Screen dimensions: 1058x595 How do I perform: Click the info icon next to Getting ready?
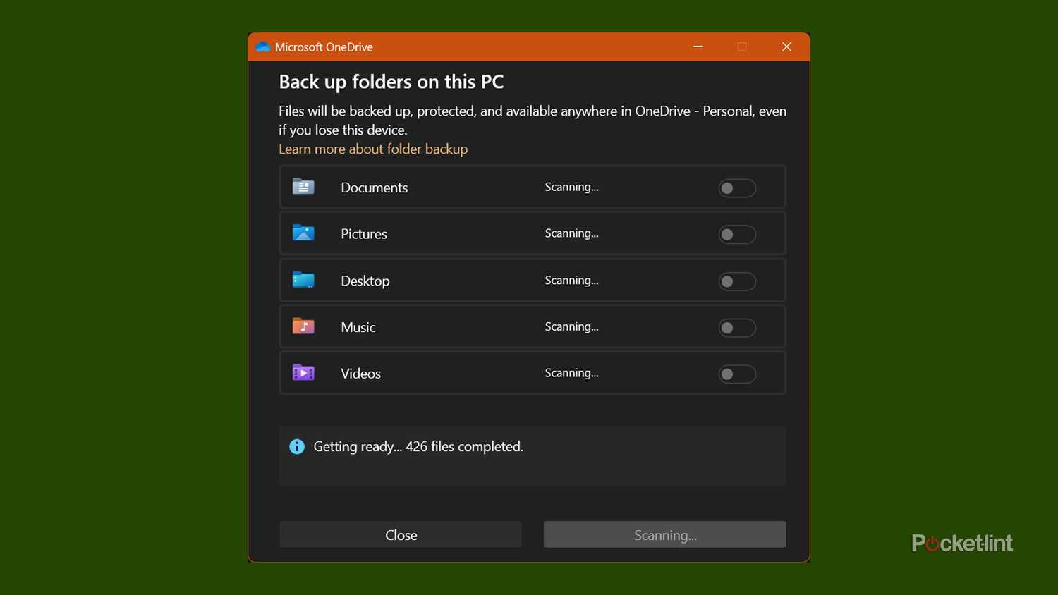296,446
